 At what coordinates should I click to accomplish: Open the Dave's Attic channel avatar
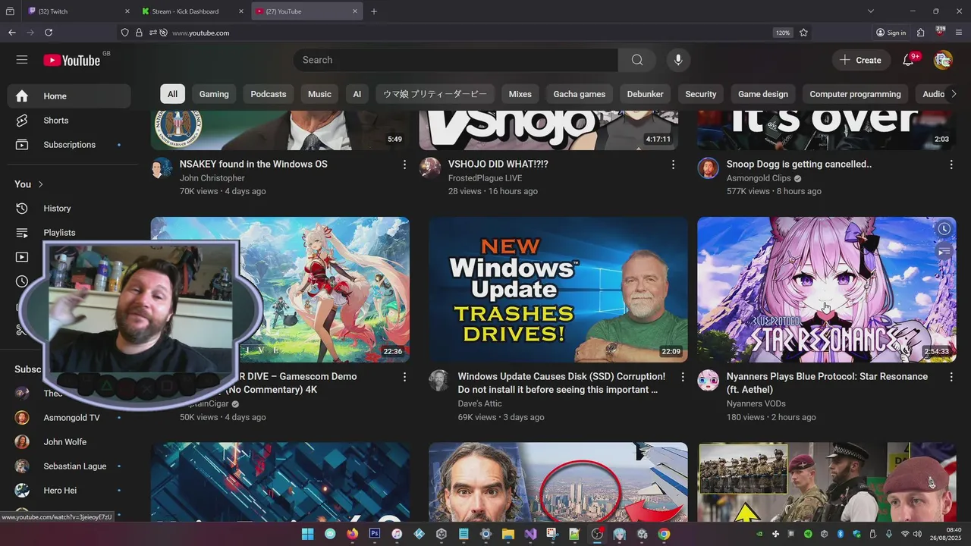click(439, 380)
